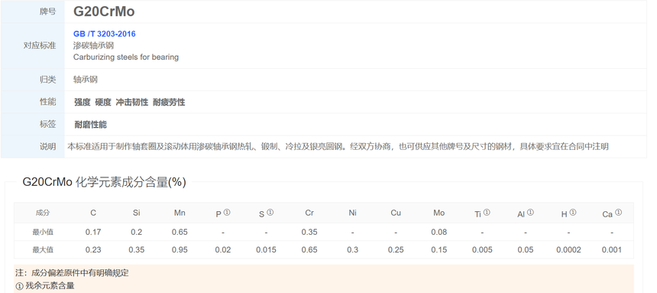Click the footnote ① 残余元素含量
The height and width of the screenshot is (293, 657).
[x=45, y=286]
